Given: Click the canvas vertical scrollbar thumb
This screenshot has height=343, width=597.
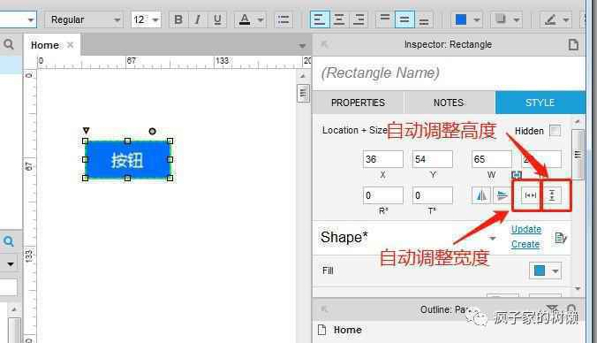Looking at the screenshot, I should (303, 93).
